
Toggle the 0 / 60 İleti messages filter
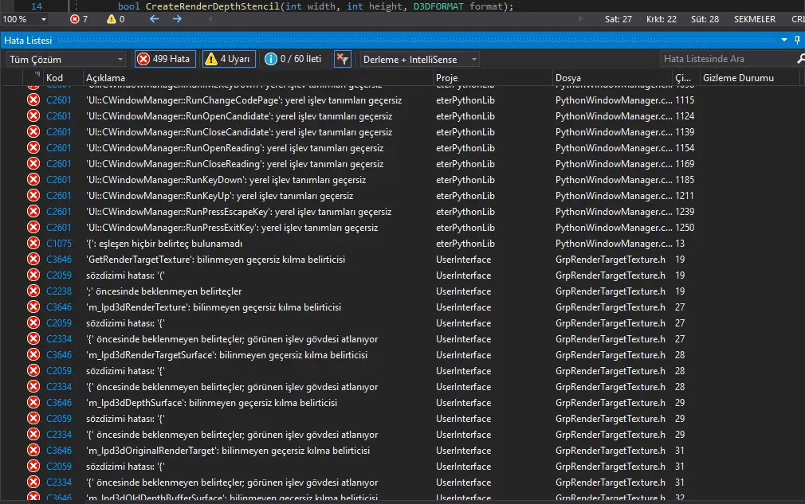click(x=293, y=59)
